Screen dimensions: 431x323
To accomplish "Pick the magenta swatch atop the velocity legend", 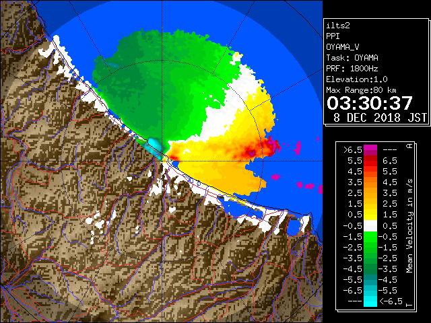I will click(370, 147).
